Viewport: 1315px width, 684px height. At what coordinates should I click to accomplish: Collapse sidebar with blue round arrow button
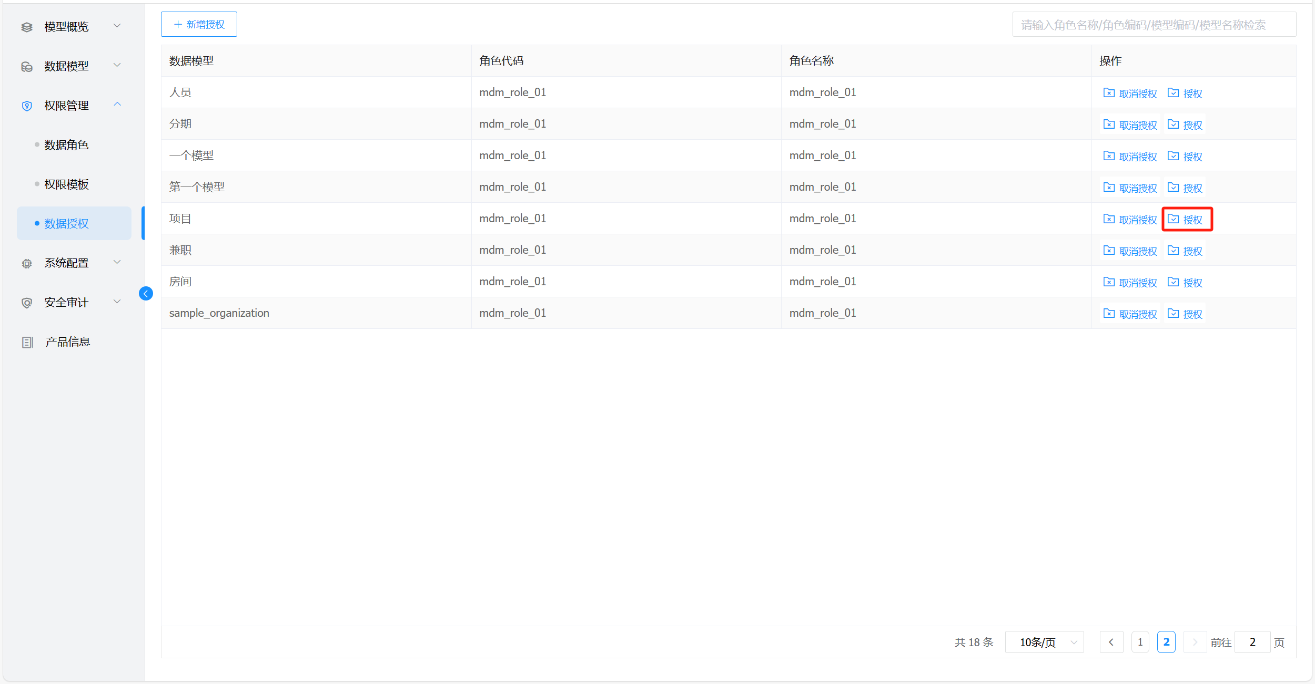pyautogui.click(x=146, y=293)
